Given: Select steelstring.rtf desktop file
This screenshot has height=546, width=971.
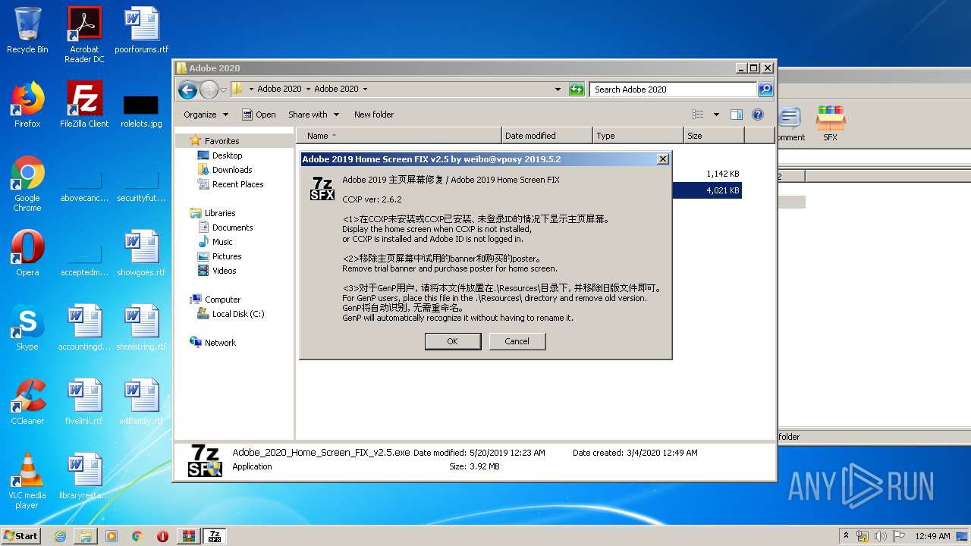Looking at the screenshot, I should click(x=141, y=328).
